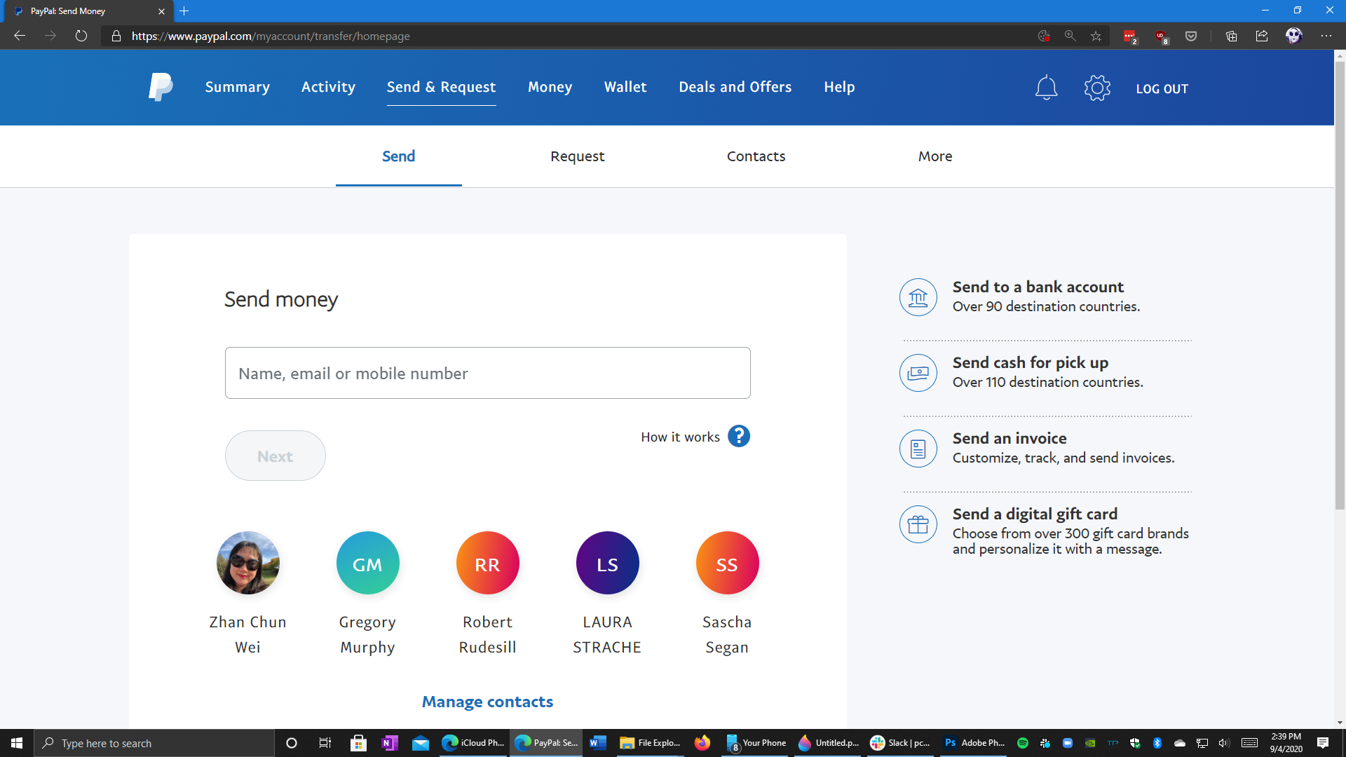This screenshot has width=1346, height=757.
Task: Click the Send a digital gift card icon
Action: (918, 524)
